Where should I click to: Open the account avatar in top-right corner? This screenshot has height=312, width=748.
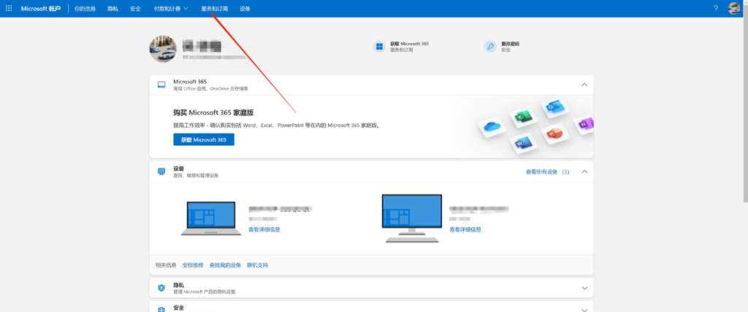point(734,8)
